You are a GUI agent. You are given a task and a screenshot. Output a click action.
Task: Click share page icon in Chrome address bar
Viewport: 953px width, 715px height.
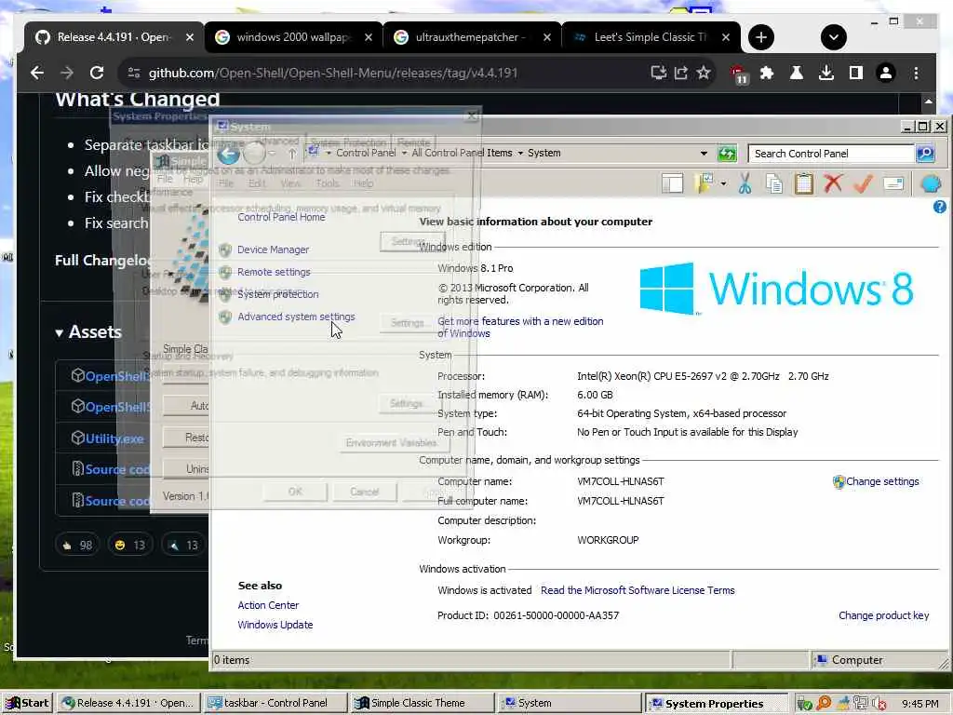[x=680, y=73]
